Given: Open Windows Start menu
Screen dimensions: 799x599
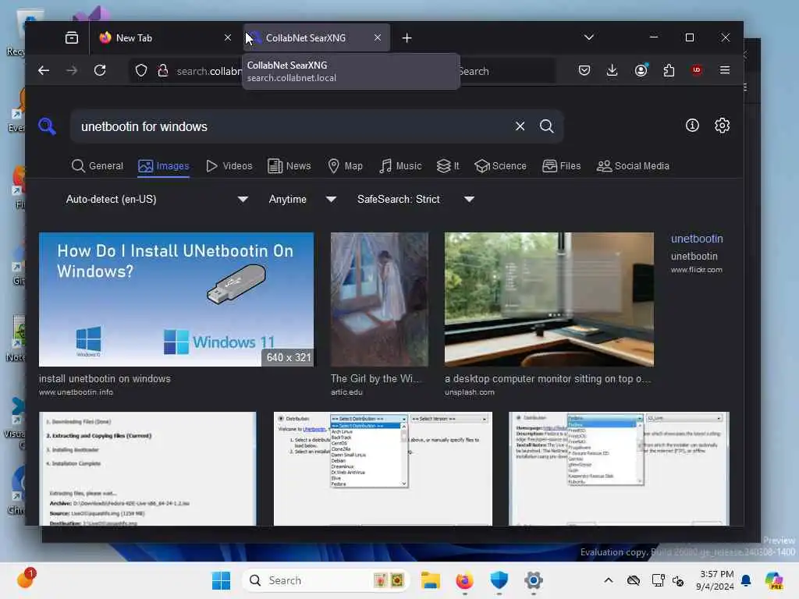Looking at the screenshot, I should (x=221, y=580).
